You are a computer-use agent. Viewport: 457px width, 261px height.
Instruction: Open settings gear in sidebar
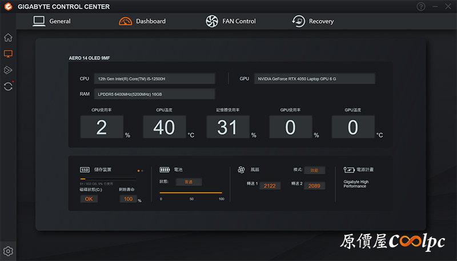pos(8,251)
